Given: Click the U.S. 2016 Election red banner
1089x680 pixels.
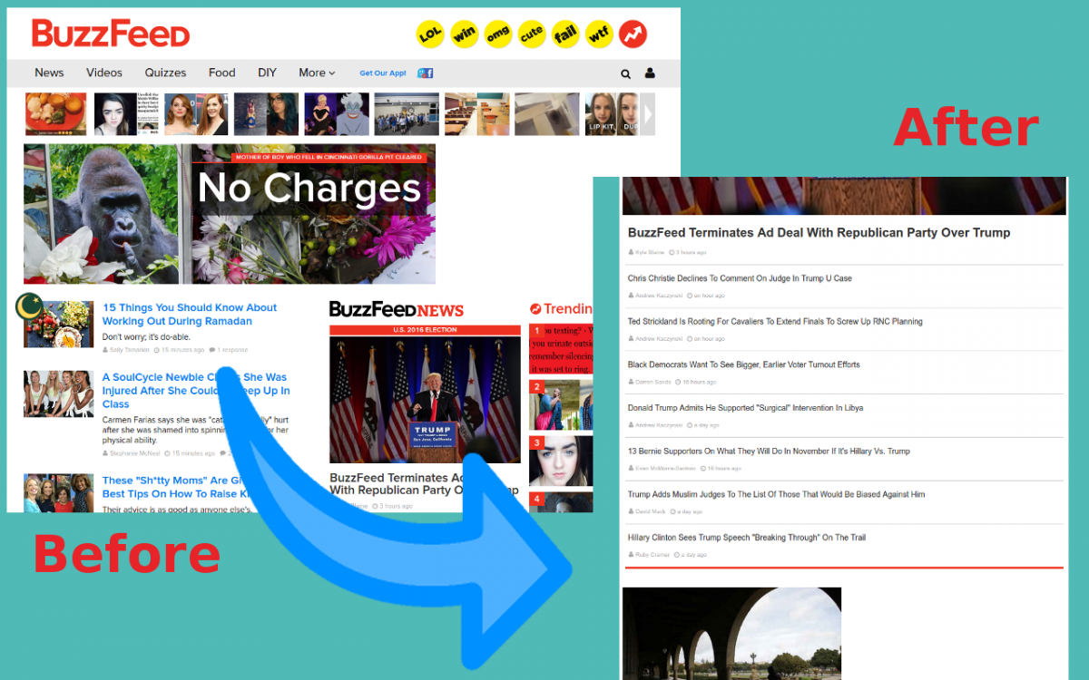Looking at the screenshot, I should pos(425,330).
